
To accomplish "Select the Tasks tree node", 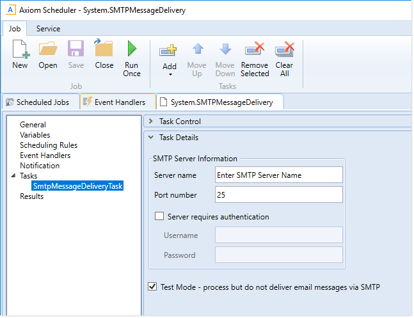I will click(x=29, y=176).
